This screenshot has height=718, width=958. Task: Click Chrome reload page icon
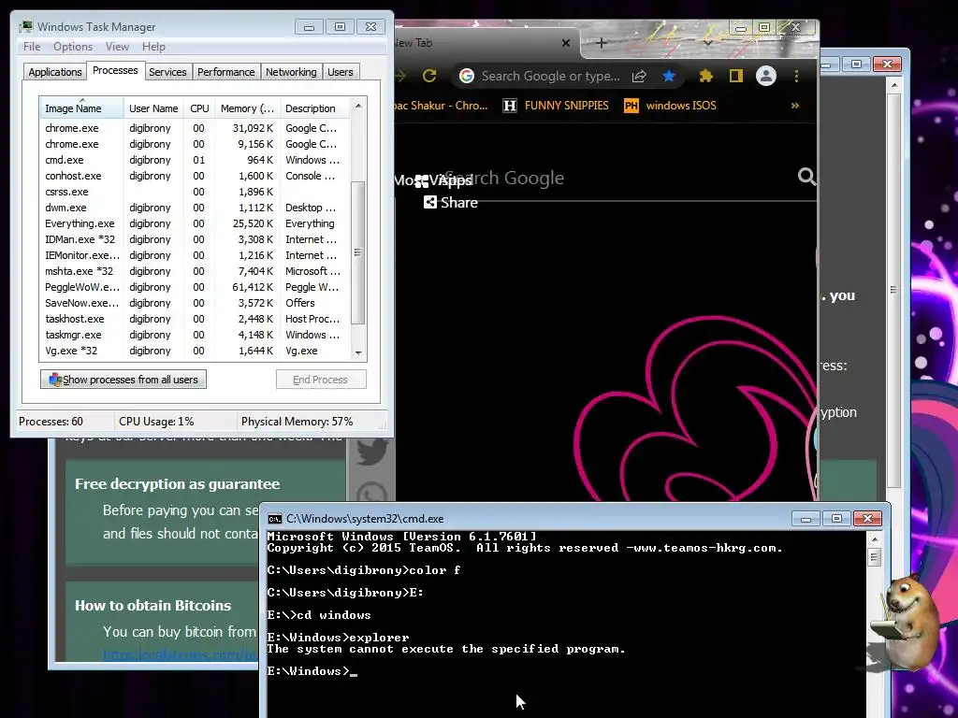coord(429,76)
